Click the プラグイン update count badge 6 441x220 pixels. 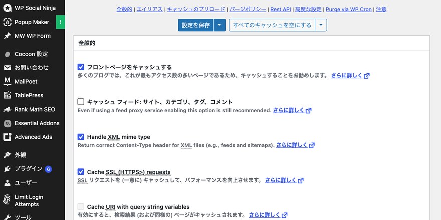coord(49,169)
